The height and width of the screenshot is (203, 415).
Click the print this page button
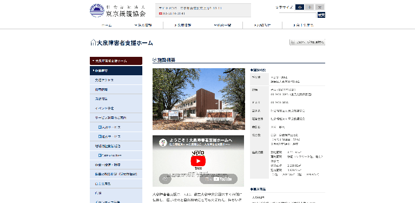pos(307,42)
